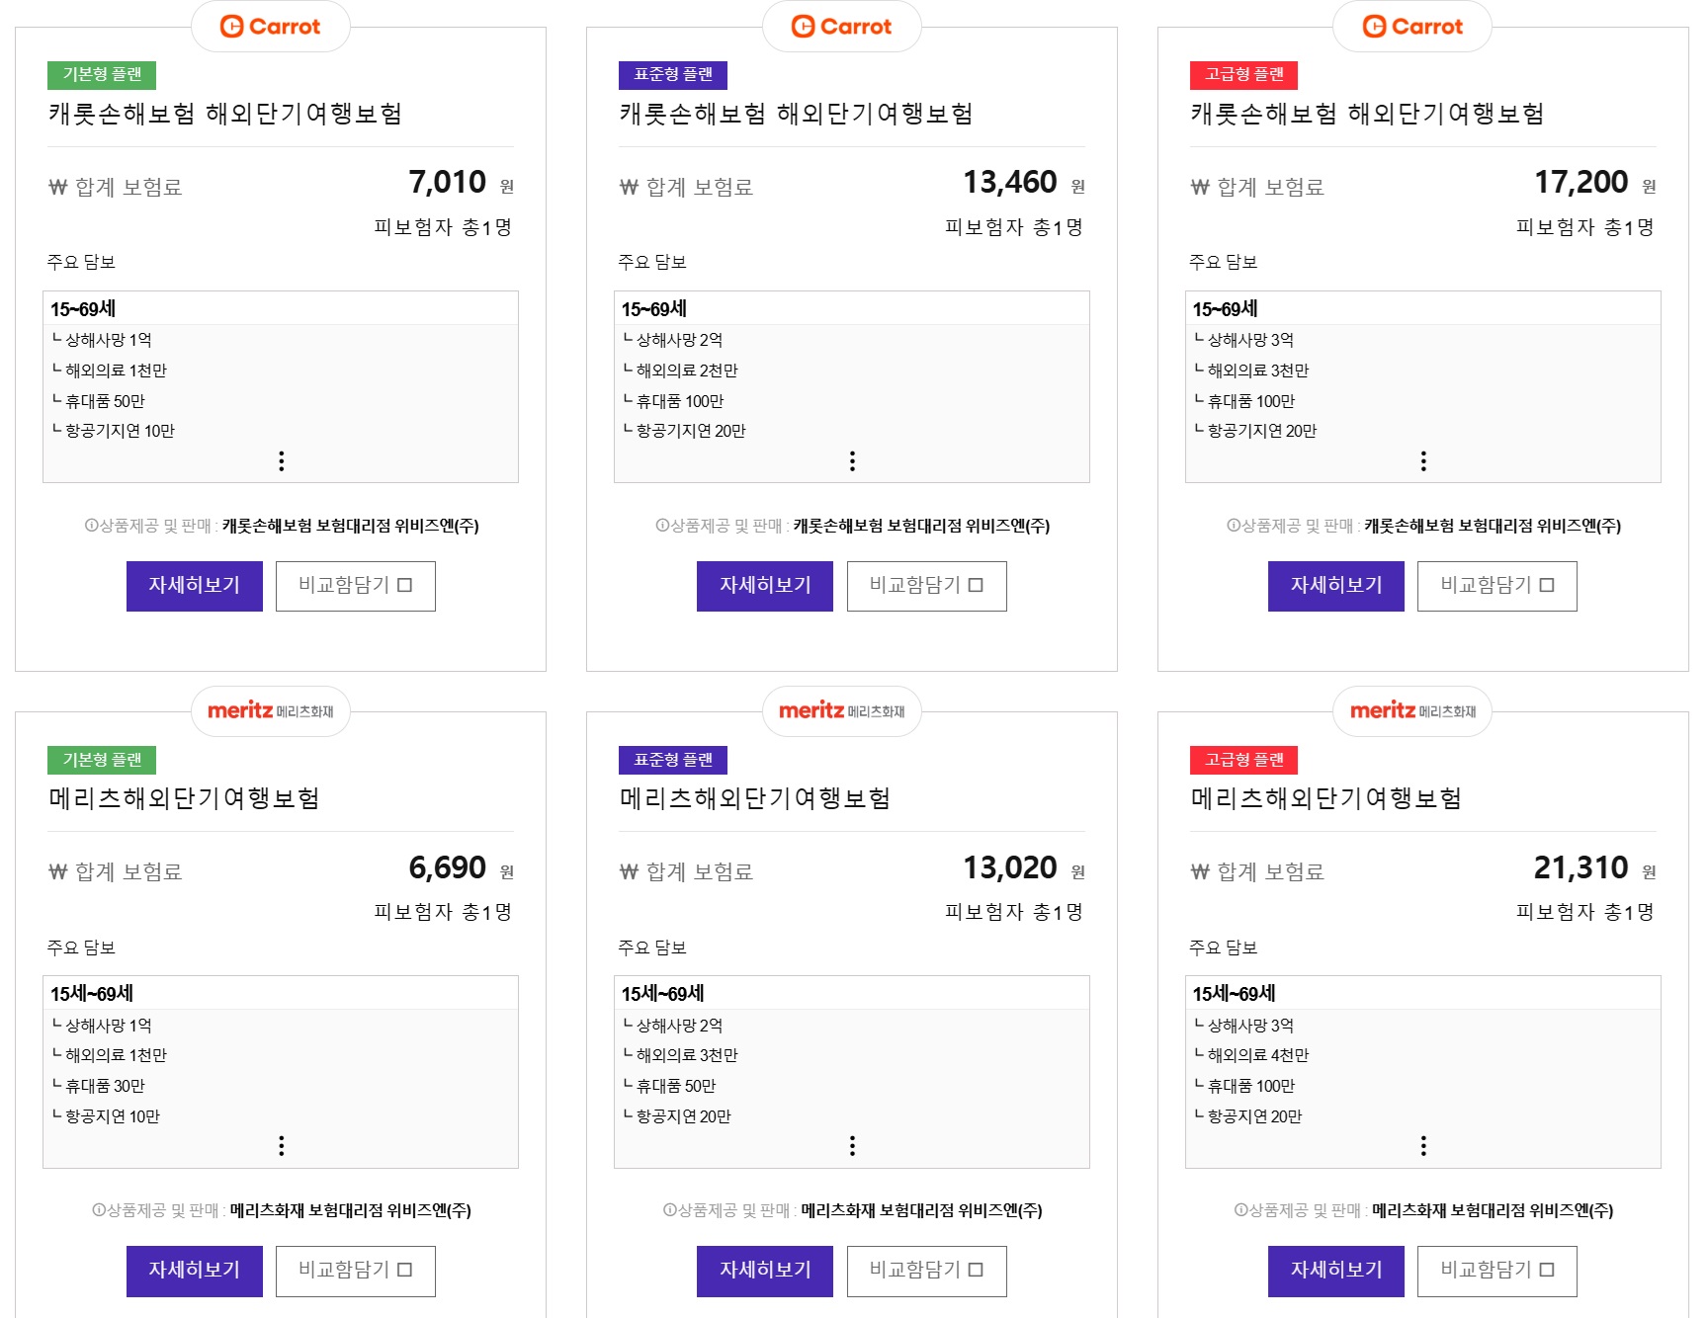1706x1318 pixels.
Task: Select the 17,200 premium amount
Action: point(1581,183)
